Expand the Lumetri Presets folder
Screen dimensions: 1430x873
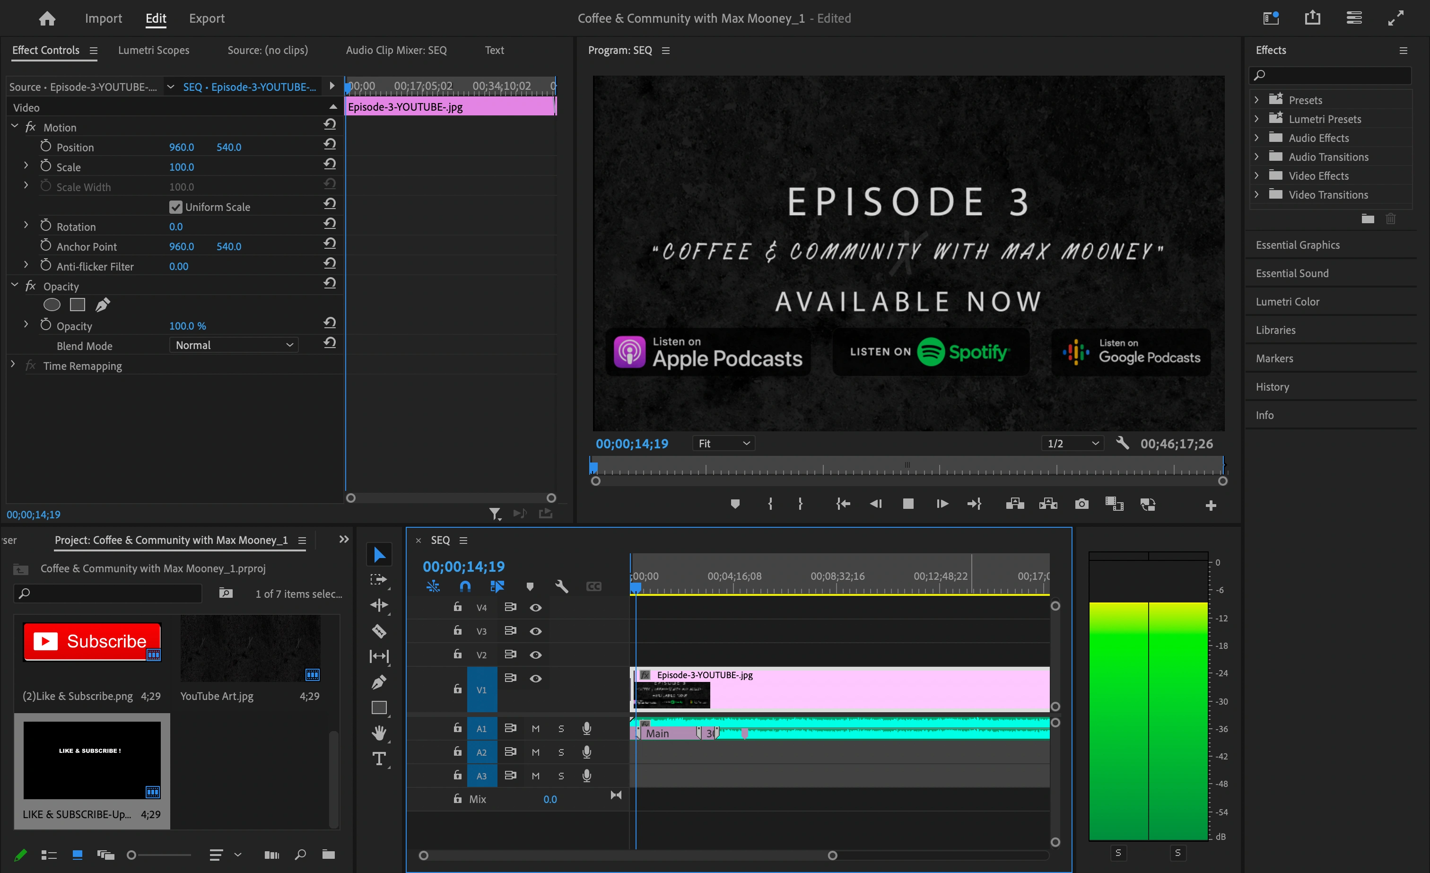click(x=1256, y=118)
